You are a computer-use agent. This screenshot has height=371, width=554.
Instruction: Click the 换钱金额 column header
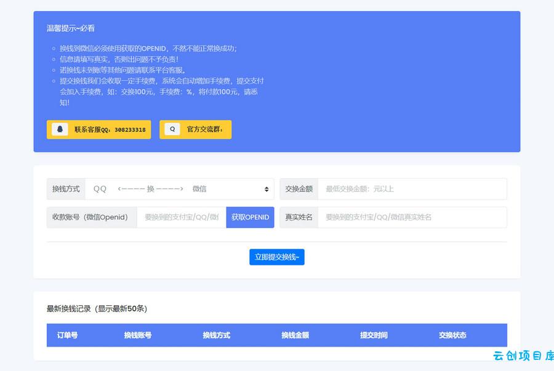295,335
